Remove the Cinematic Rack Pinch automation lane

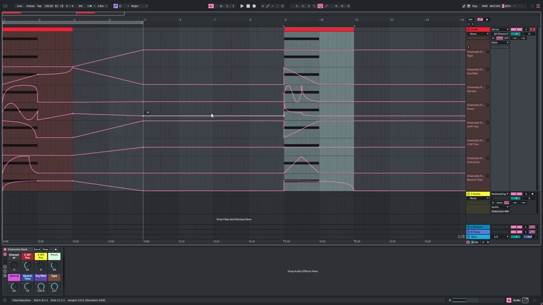[x=487, y=105]
